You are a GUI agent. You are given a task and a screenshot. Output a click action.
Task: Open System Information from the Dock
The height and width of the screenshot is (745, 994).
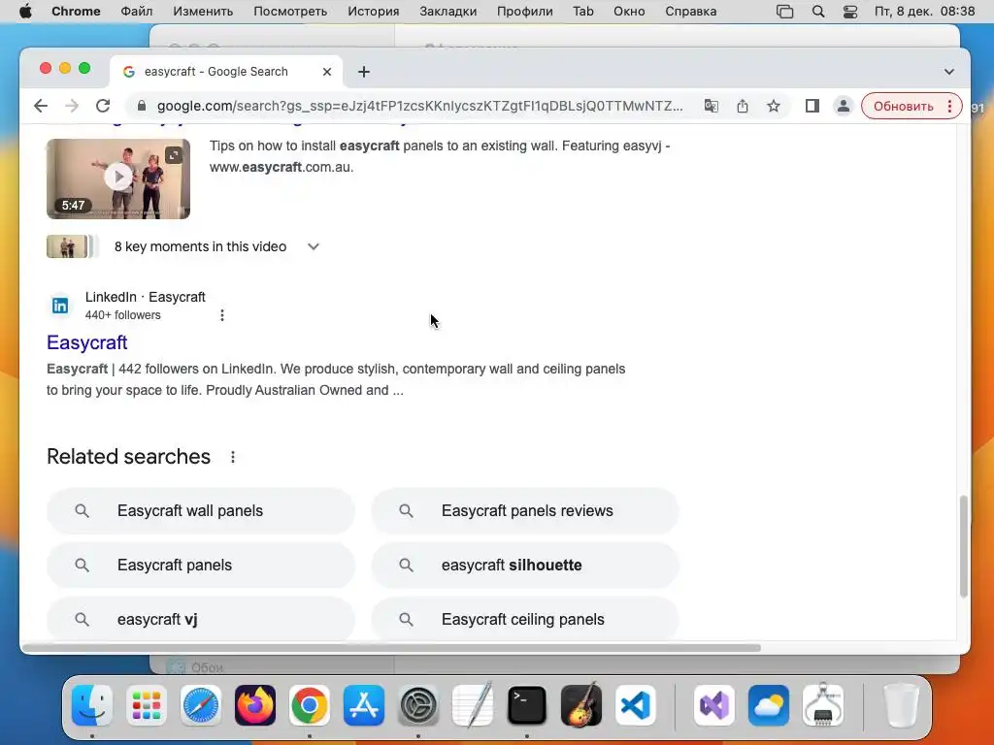coord(823,705)
